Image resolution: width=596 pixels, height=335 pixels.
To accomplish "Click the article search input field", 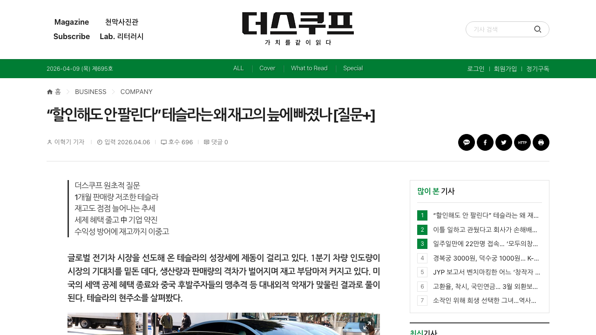I will [501, 29].
